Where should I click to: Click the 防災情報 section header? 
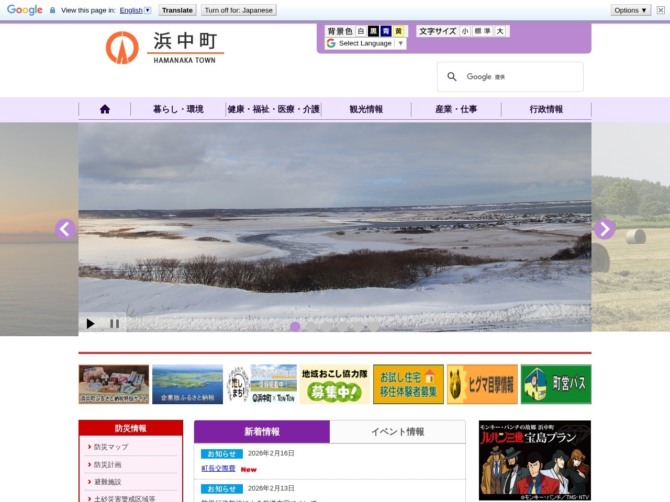[x=131, y=428]
